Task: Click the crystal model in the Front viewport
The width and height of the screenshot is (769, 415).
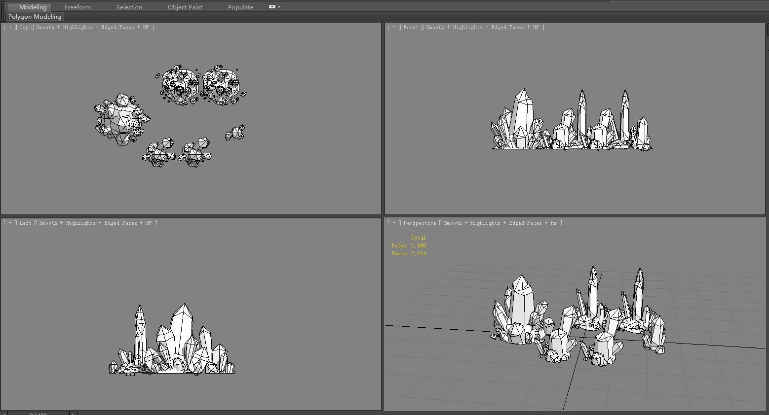Action: pos(572,120)
